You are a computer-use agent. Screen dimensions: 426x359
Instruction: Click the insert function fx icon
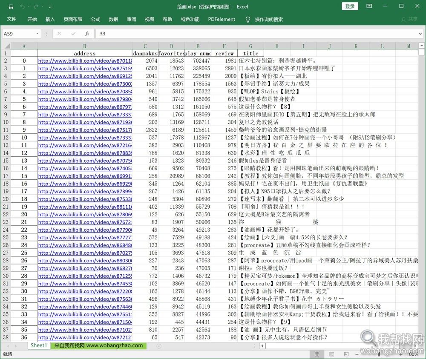[x=87, y=34]
